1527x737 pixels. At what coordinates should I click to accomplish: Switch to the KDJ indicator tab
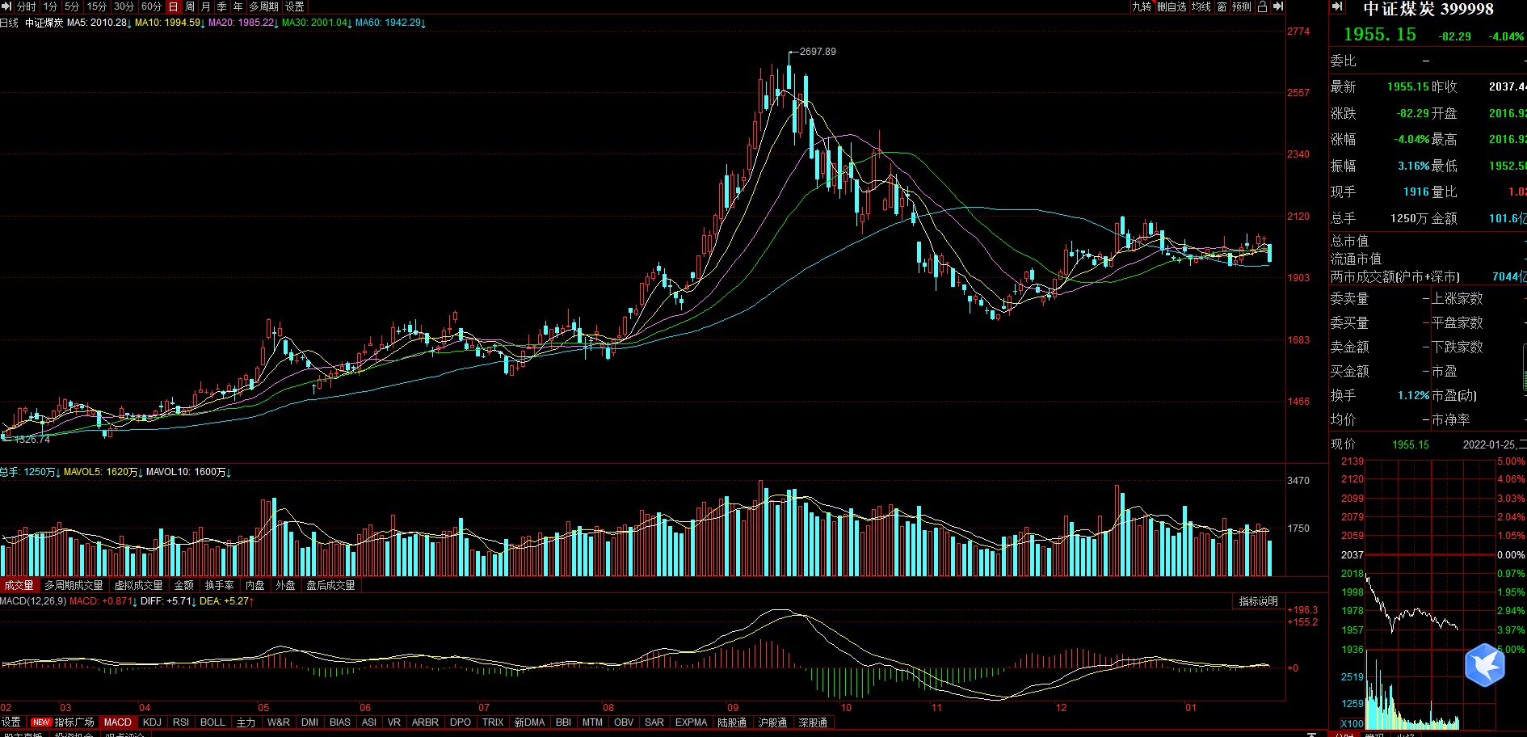point(152,722)
